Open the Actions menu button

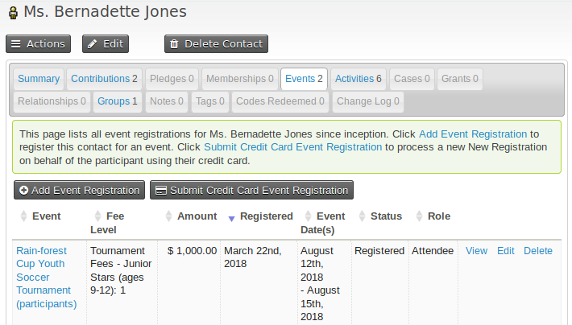(38, 43)
